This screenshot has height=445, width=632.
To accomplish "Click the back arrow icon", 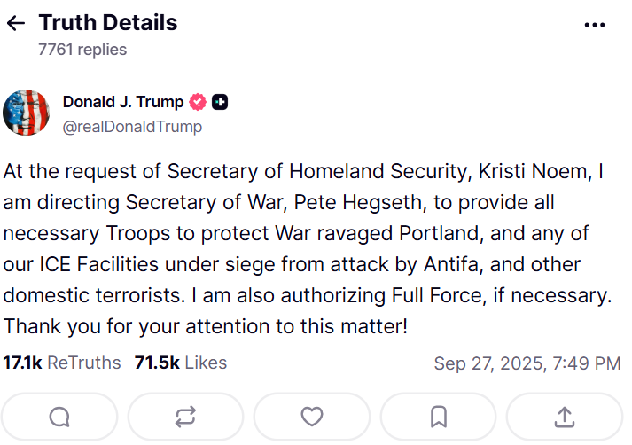I will click(x=16, y=24).
